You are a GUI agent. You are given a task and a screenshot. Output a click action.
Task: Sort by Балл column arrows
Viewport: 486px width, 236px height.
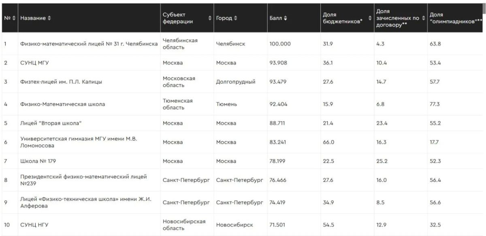286,18
